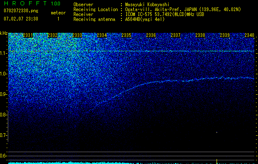
Task: Click the meteor label text
Action: (58, 13)
